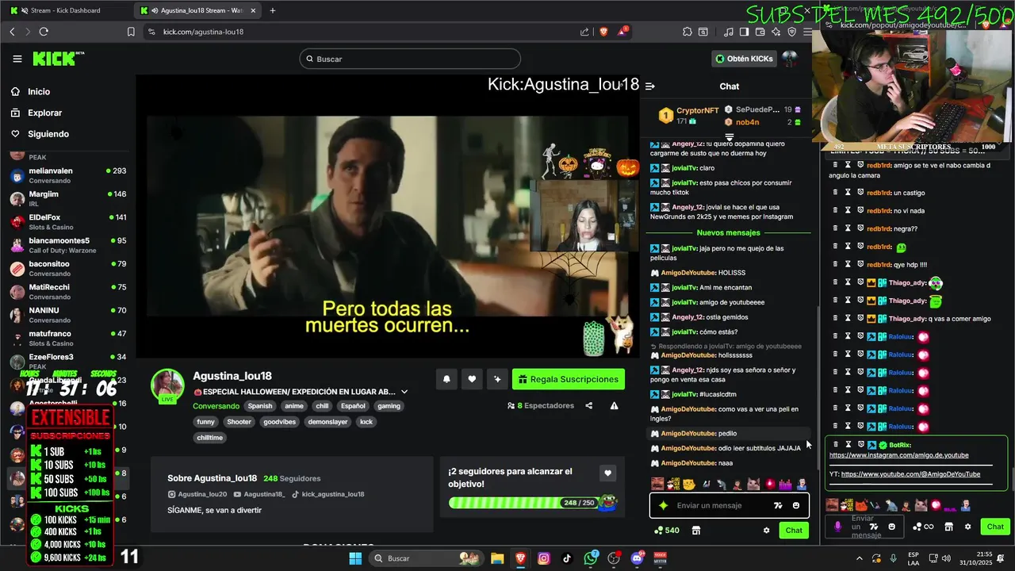Click the bookmark icon in address bar
The image size is (1015, 571).
tap(131, 32)
